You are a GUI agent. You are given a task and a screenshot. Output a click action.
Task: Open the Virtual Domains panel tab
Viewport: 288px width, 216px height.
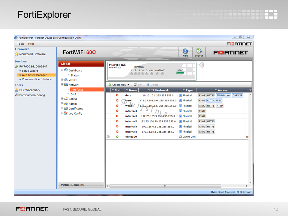81,185
